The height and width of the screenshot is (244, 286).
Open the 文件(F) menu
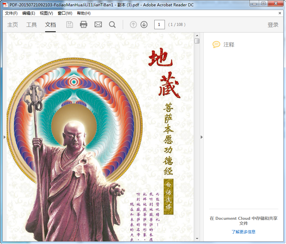click(11, 13)
